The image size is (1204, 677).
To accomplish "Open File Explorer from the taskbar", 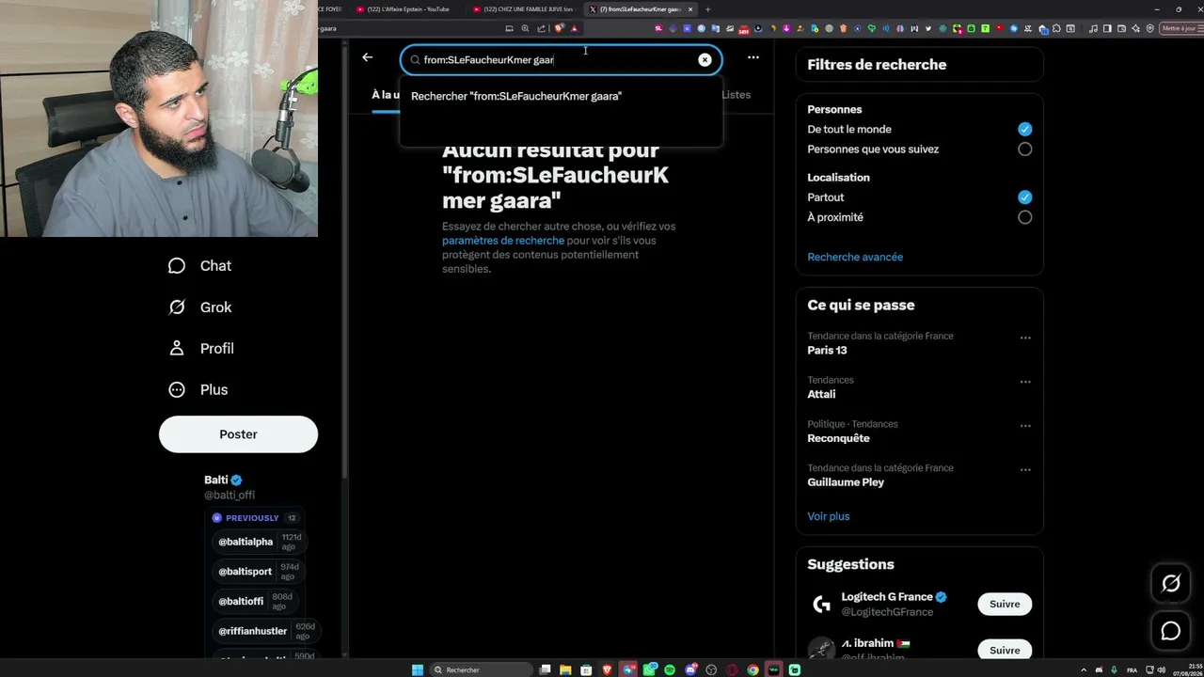I will (565, 669).
